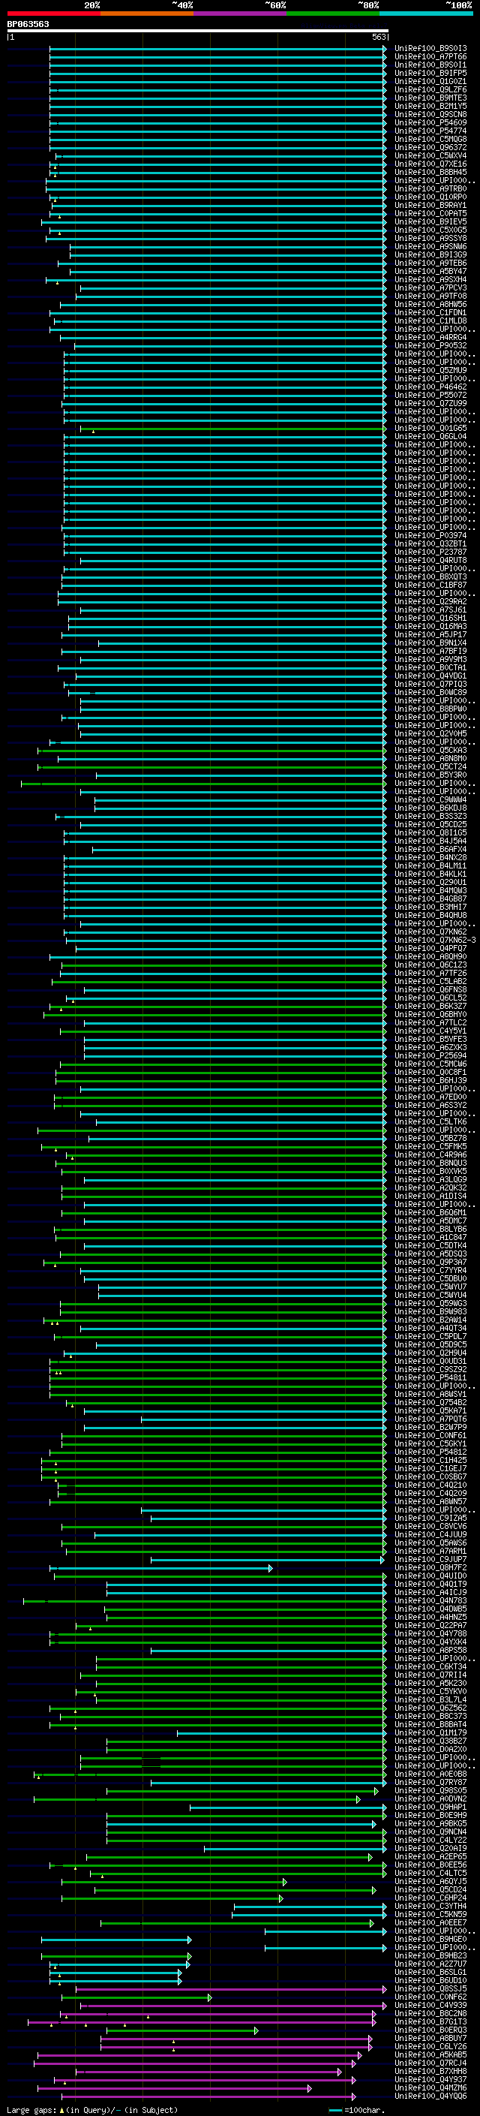The height and width of the screenshot is (2116, 480).
Task: Click the UniRef100_A2EP65 label
Action: (x=430, y=1856)
